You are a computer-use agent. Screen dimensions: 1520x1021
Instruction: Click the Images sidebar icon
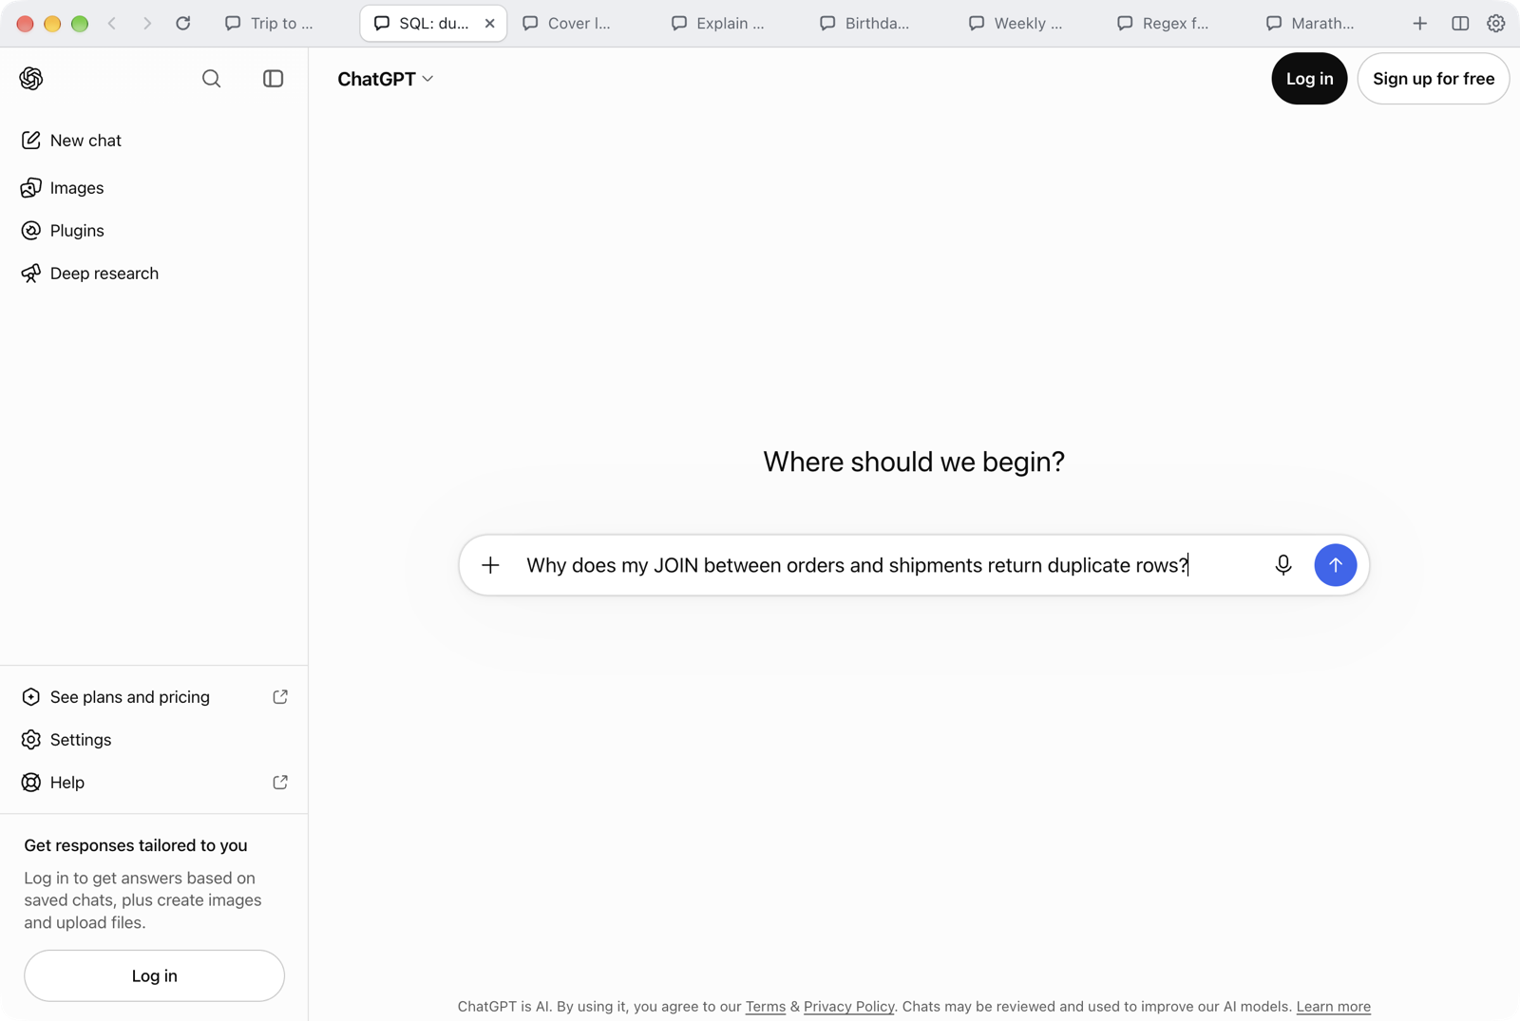31,188
